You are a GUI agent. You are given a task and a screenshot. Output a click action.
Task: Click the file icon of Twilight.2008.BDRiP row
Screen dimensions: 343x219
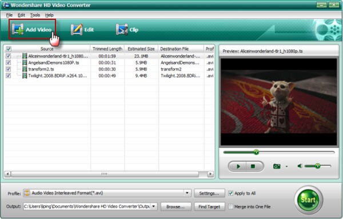coord(25,76)
